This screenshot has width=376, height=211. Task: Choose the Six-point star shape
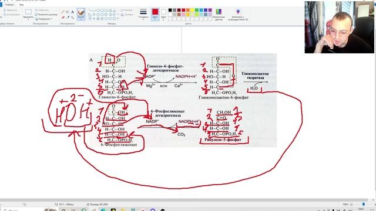[102, 18]
